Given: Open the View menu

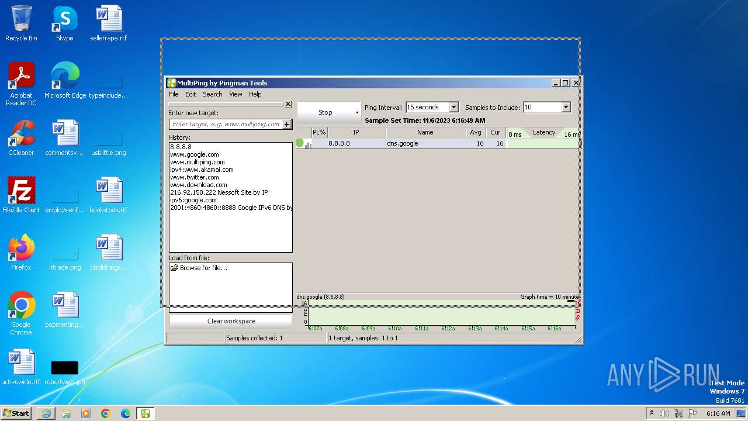Looking at the screenshot, I should [x=236, y=94].
